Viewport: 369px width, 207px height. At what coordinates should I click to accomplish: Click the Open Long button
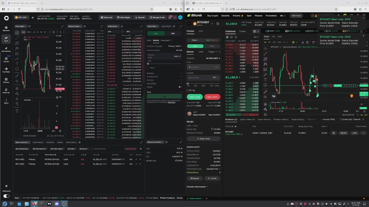tap(195, 97)
